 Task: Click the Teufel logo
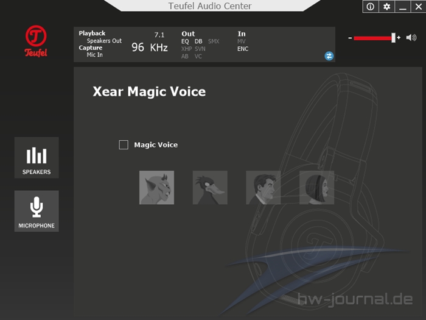click(36, 41)
